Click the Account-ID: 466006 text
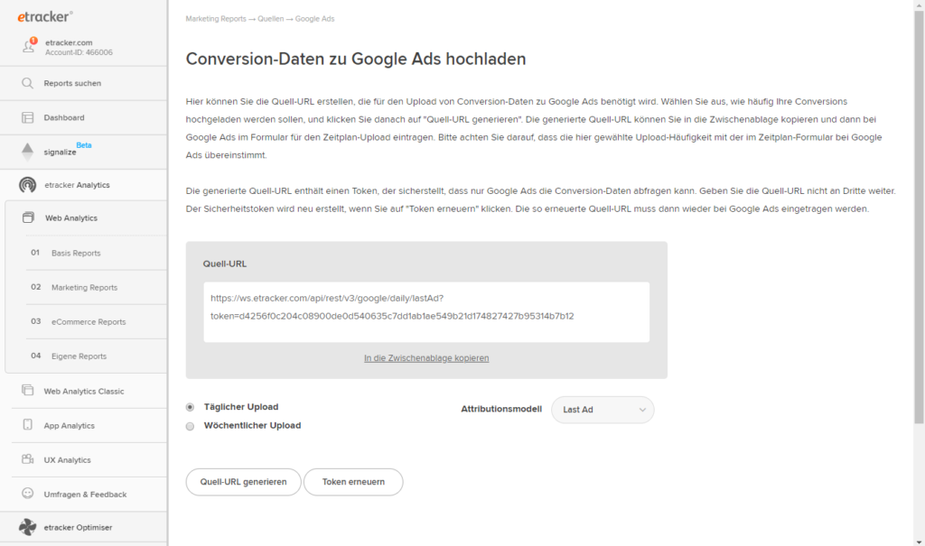925x546 pixels. click(79, 52)
